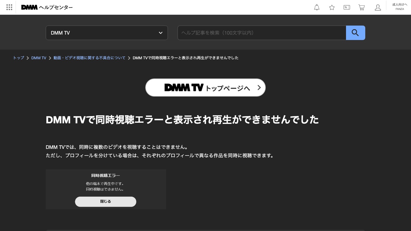Open the notifications bell

(317, 8)
